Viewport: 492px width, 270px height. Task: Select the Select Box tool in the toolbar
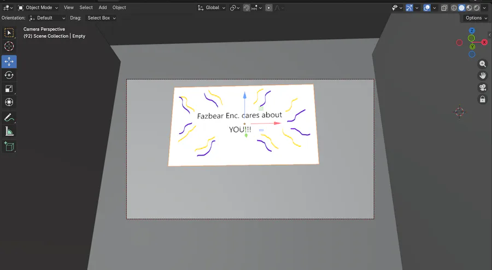[9, 33]
